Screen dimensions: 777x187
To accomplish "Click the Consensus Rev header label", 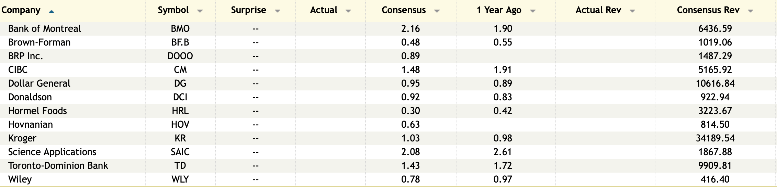I will pyautogui.click(x=708, y=10).
